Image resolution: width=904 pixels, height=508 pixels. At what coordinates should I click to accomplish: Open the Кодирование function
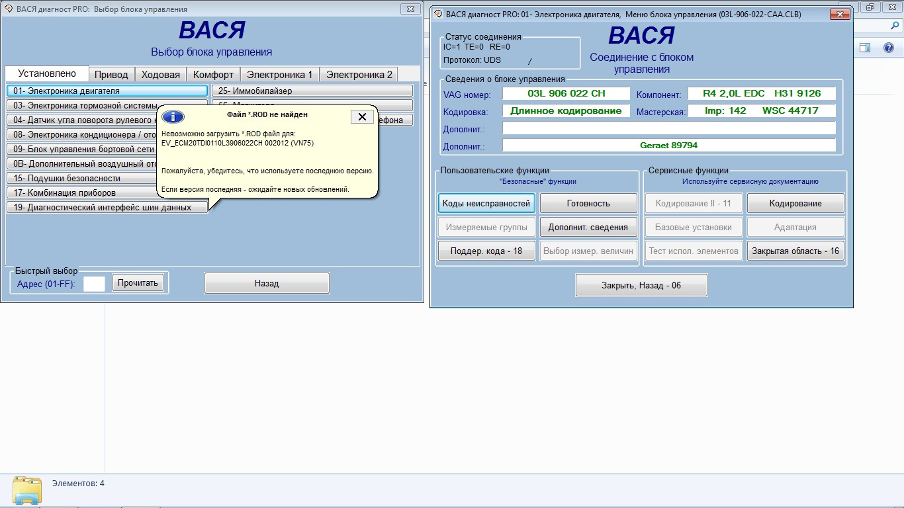coord(795,203)
